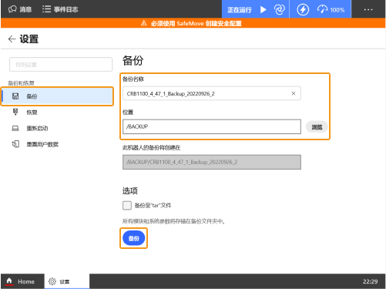
Task: Click the 备份和恢复 section label
Action: tap(21, 83)
